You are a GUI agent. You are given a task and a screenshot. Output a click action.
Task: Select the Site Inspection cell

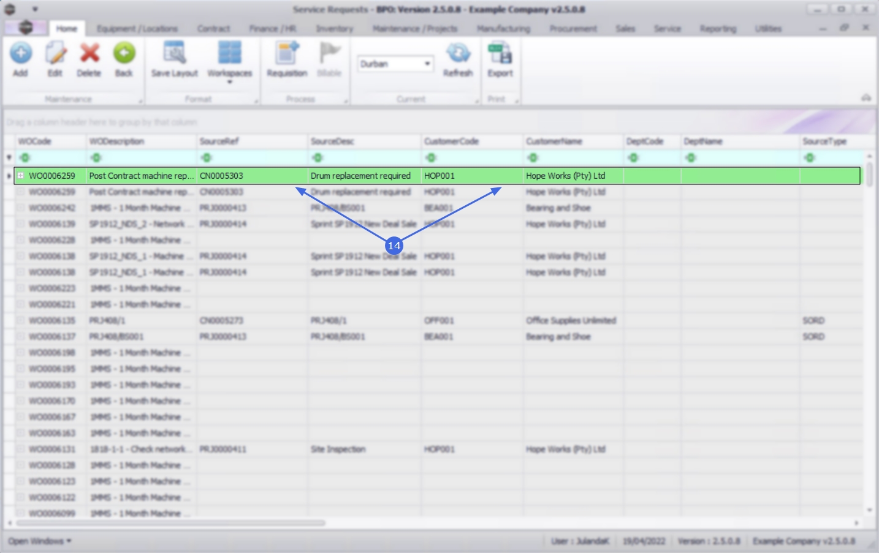click(364, 449)
